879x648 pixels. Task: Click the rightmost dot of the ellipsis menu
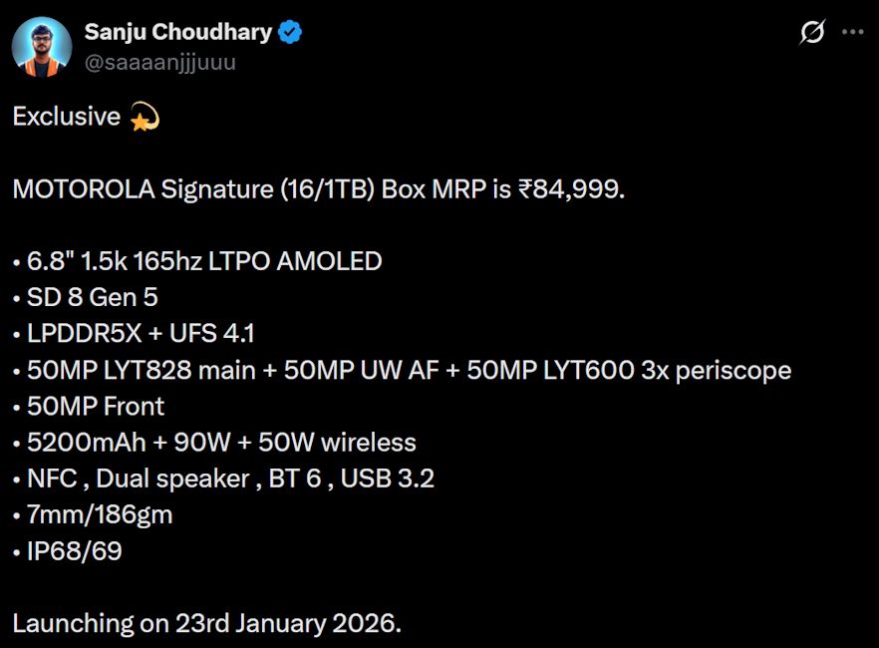(x=863, y=32)
